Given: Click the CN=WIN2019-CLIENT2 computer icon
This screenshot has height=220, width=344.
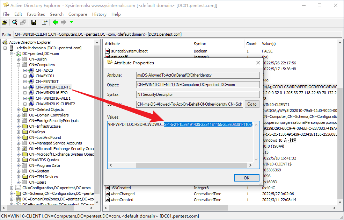Looking at the screenshot, I should click(x=31, y=104).
